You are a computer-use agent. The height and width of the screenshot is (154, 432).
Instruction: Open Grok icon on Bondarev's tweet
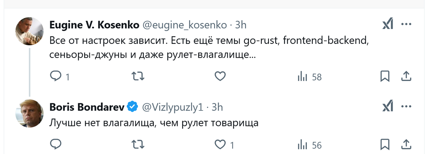tap(388, 107)
